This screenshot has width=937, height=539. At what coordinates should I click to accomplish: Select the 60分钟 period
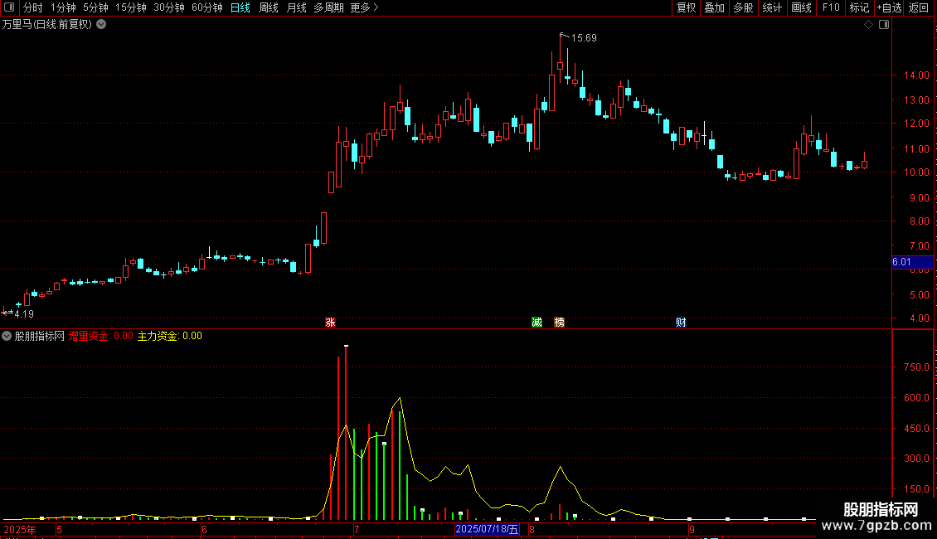click(206, 7)
